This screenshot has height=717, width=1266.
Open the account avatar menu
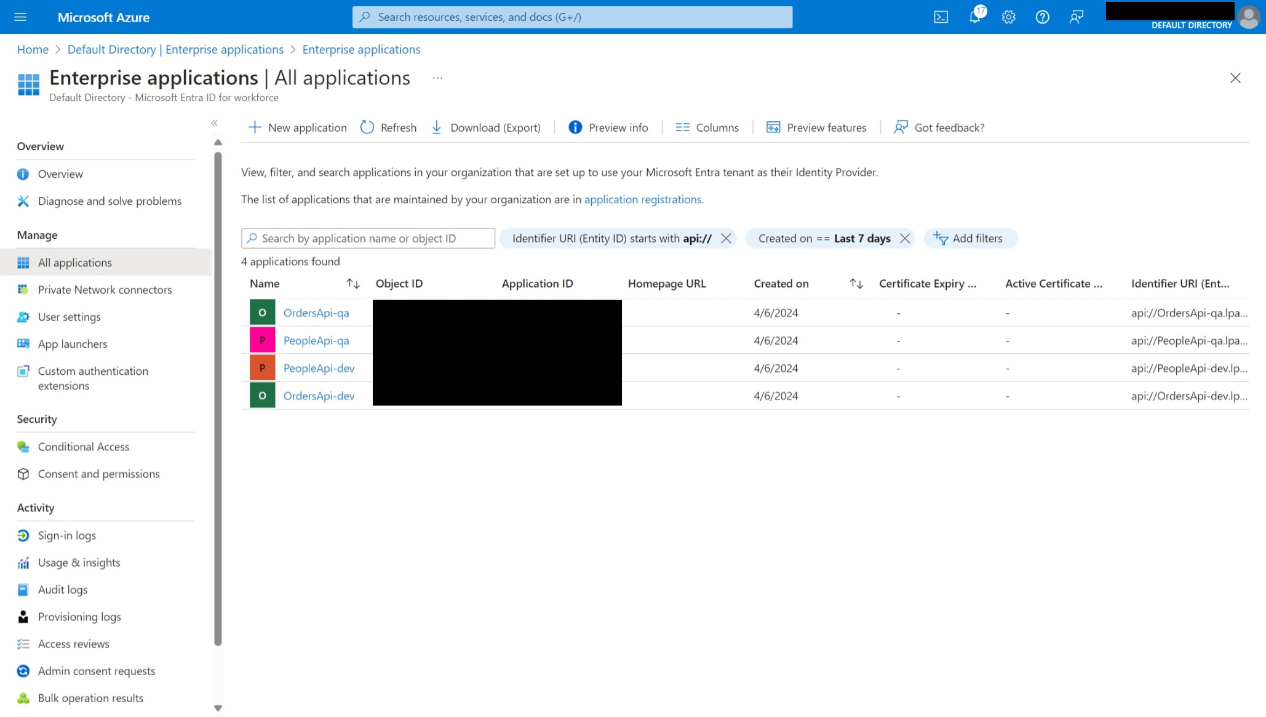(x=1249, y=17)
